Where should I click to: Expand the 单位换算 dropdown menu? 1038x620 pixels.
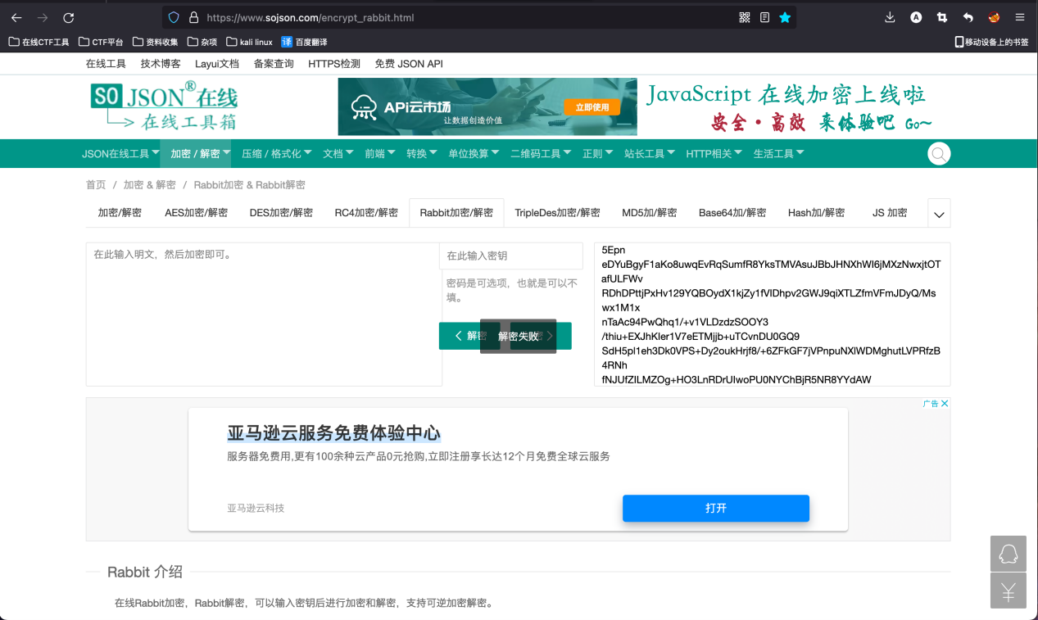coord(474,154)
